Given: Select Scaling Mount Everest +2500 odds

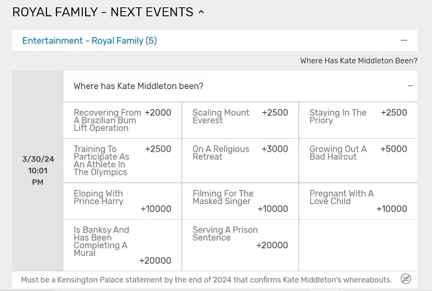Looking at the screenshot, I should pos(240,120).
